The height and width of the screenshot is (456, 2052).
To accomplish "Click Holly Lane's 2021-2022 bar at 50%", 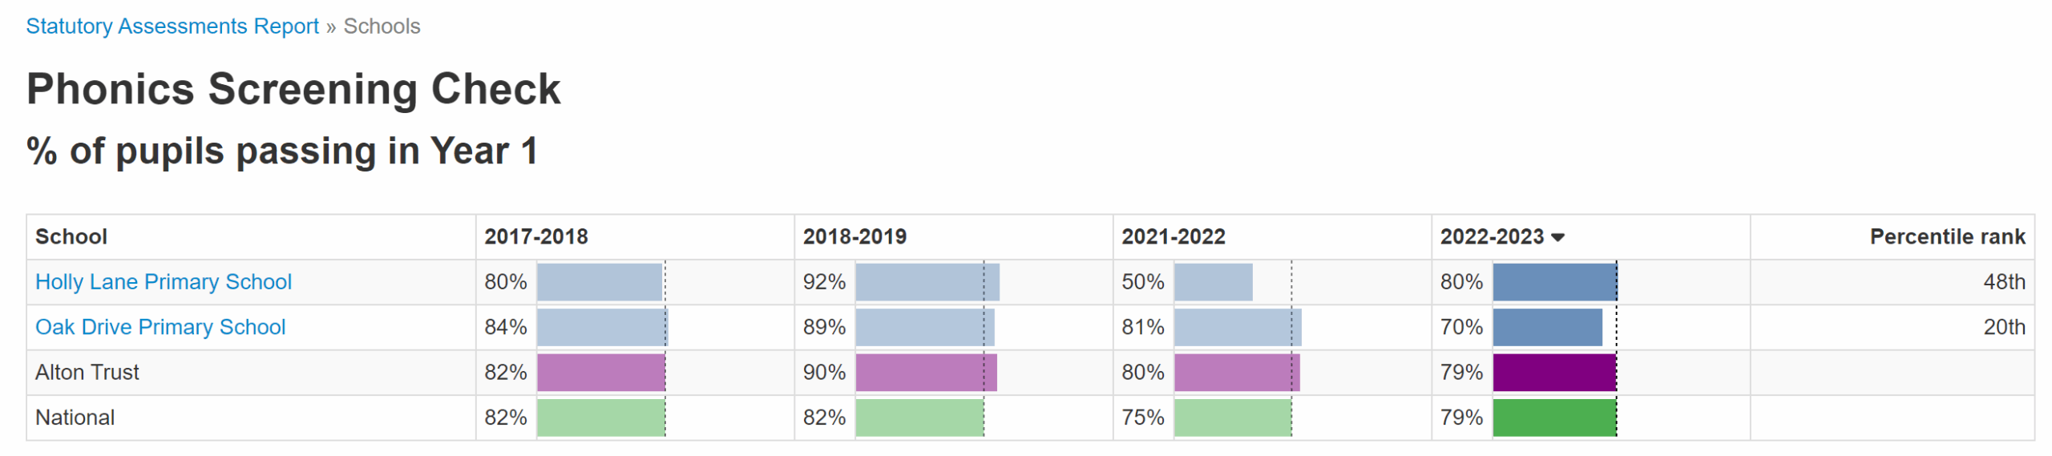I will coord(1212,282).
